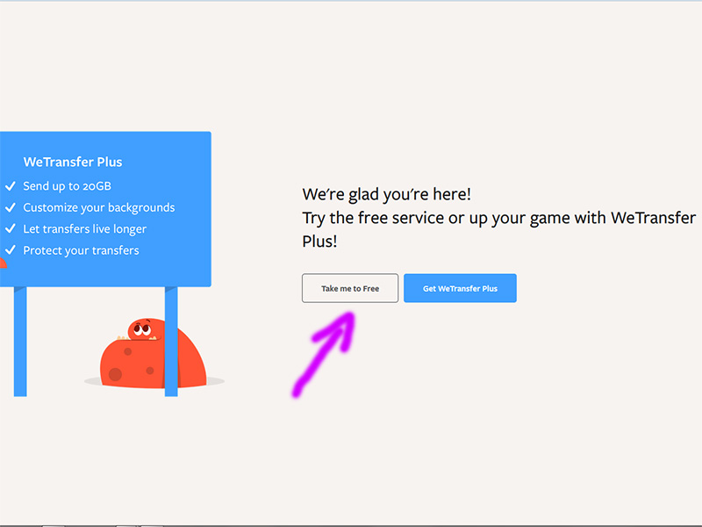This screenshot has height=527, width=702.
Task: Click the checkmark beside Let transfers live longer
Action: 11,228
